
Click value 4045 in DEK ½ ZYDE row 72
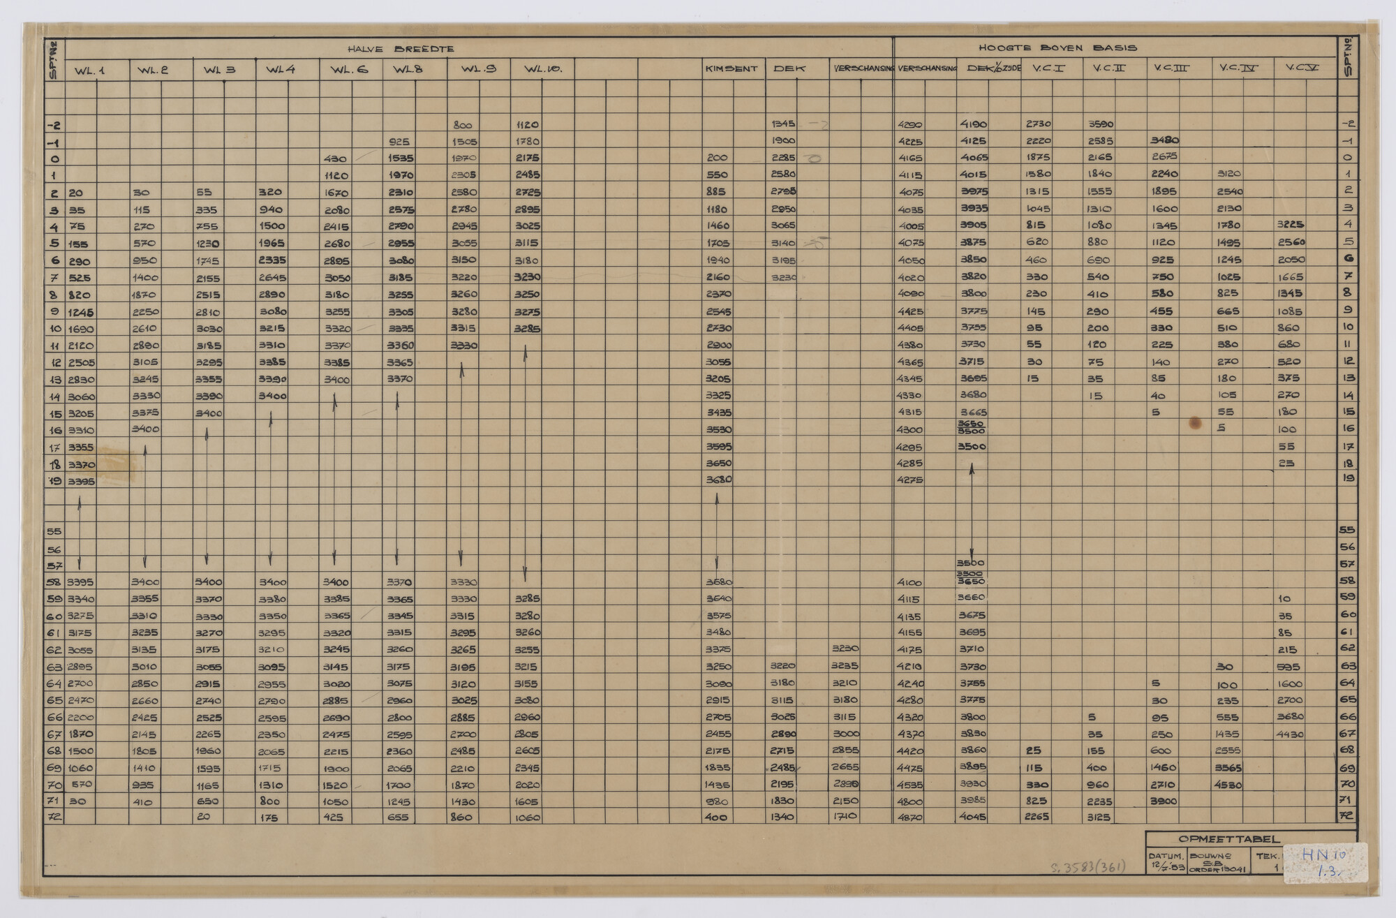[973, 816]
